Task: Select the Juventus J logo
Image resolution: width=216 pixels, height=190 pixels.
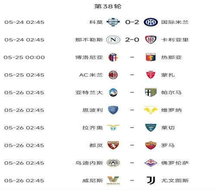Action: tap(151, 180)
